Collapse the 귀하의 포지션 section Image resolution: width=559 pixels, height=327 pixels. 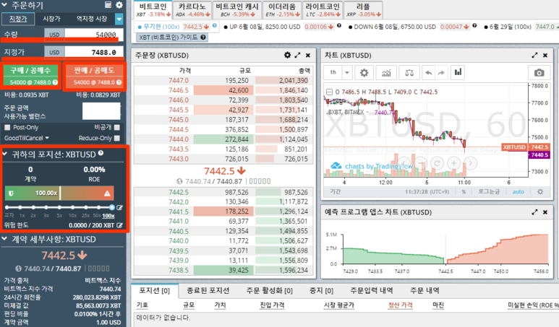coord(5,154)
